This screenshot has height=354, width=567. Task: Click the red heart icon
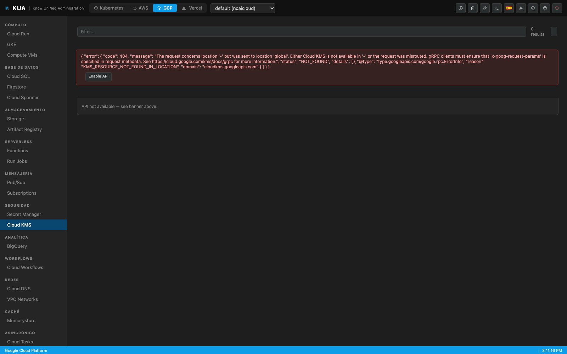coord(557,8)
